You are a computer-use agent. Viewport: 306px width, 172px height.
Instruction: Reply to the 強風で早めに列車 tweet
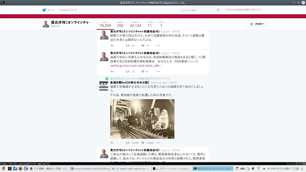coord(112,71)
